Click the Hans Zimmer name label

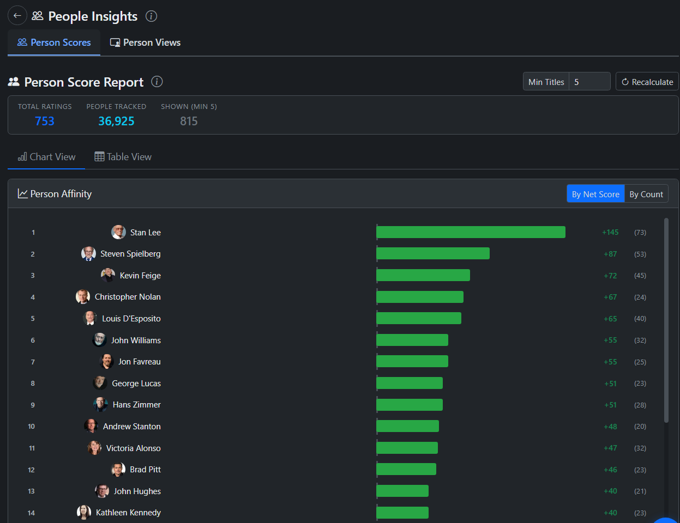pyautogui.click(x=136, y=405)
